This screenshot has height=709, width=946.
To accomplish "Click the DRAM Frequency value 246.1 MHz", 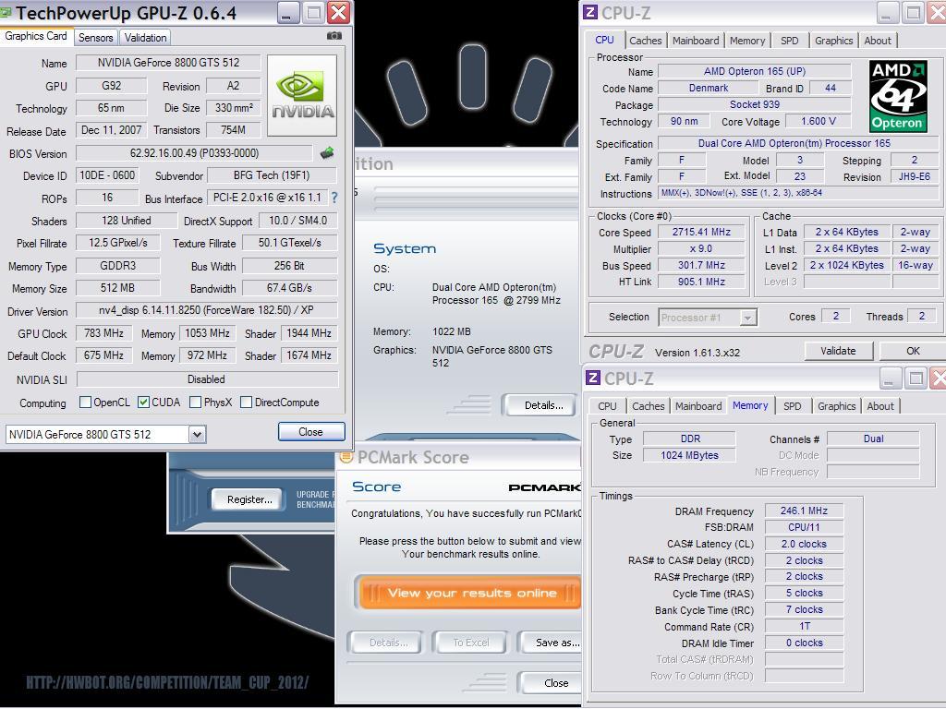I will tap(804, 511).
